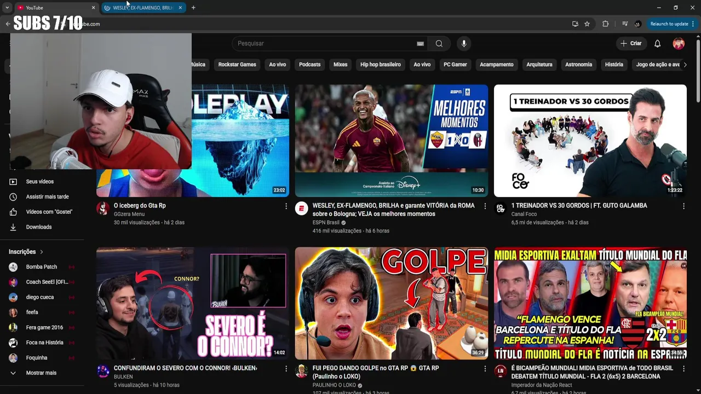Start voice search with microphone icon
The image size is (701, 394).
pos(464,44)
